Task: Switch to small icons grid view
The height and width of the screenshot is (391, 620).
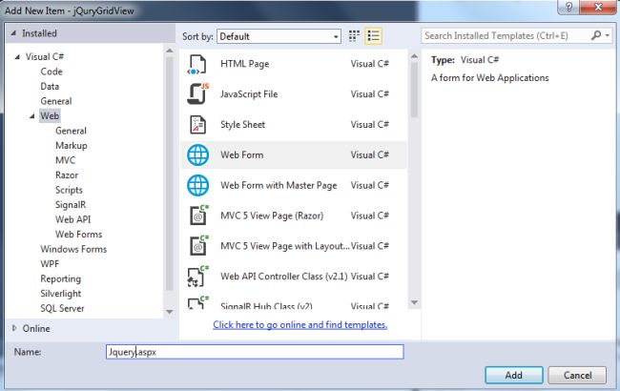Action: click(354, 36)
